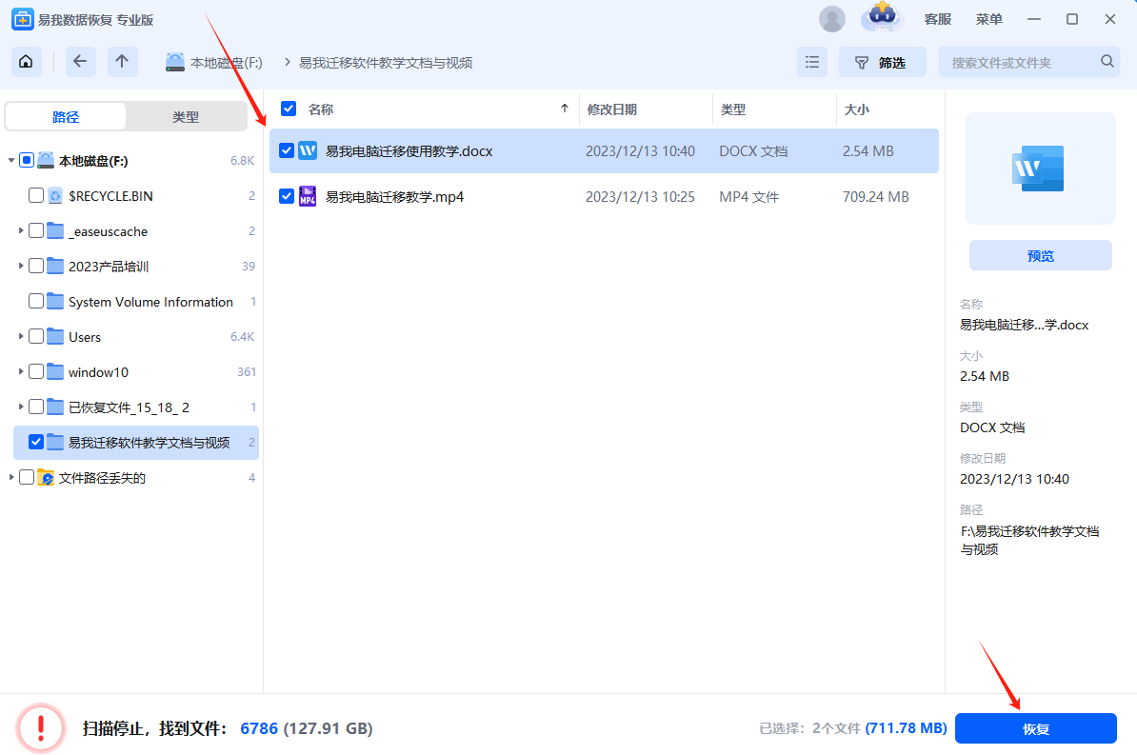Click the blue 恢复 button
Image resolution: width=1137 pixels, height=755 pixels.
1035,729
